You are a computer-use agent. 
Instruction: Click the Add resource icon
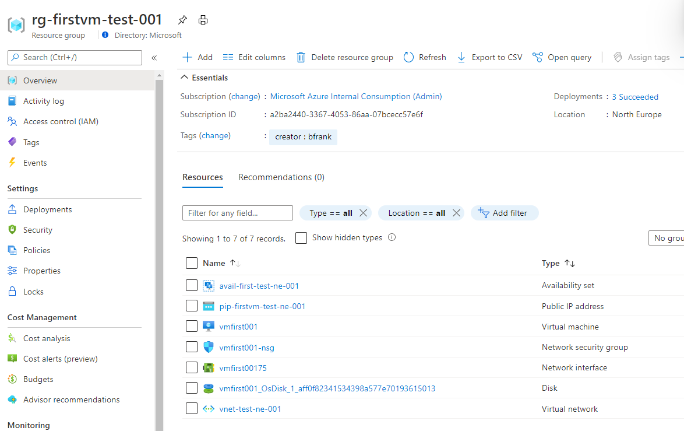(x=186, y=57)
